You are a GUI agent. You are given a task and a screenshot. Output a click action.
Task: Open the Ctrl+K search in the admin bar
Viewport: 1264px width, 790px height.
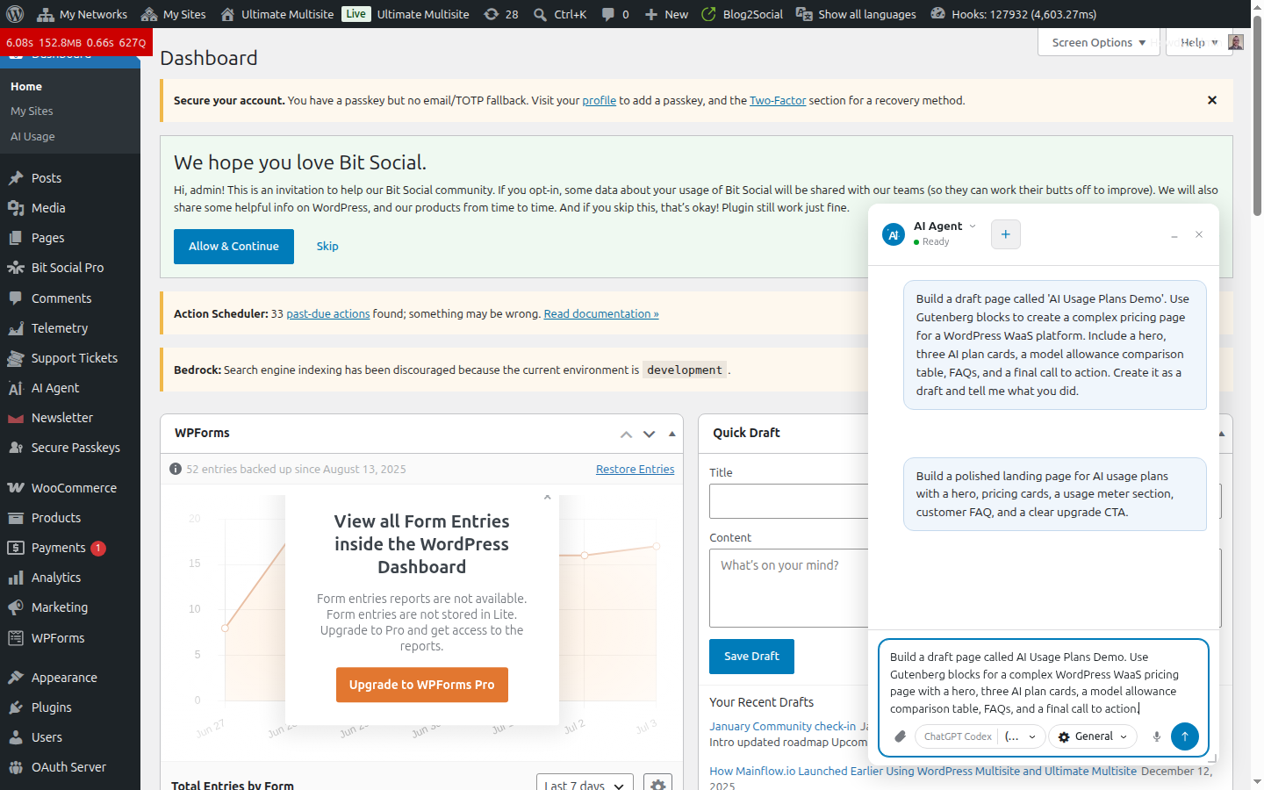tap(560, 14)
